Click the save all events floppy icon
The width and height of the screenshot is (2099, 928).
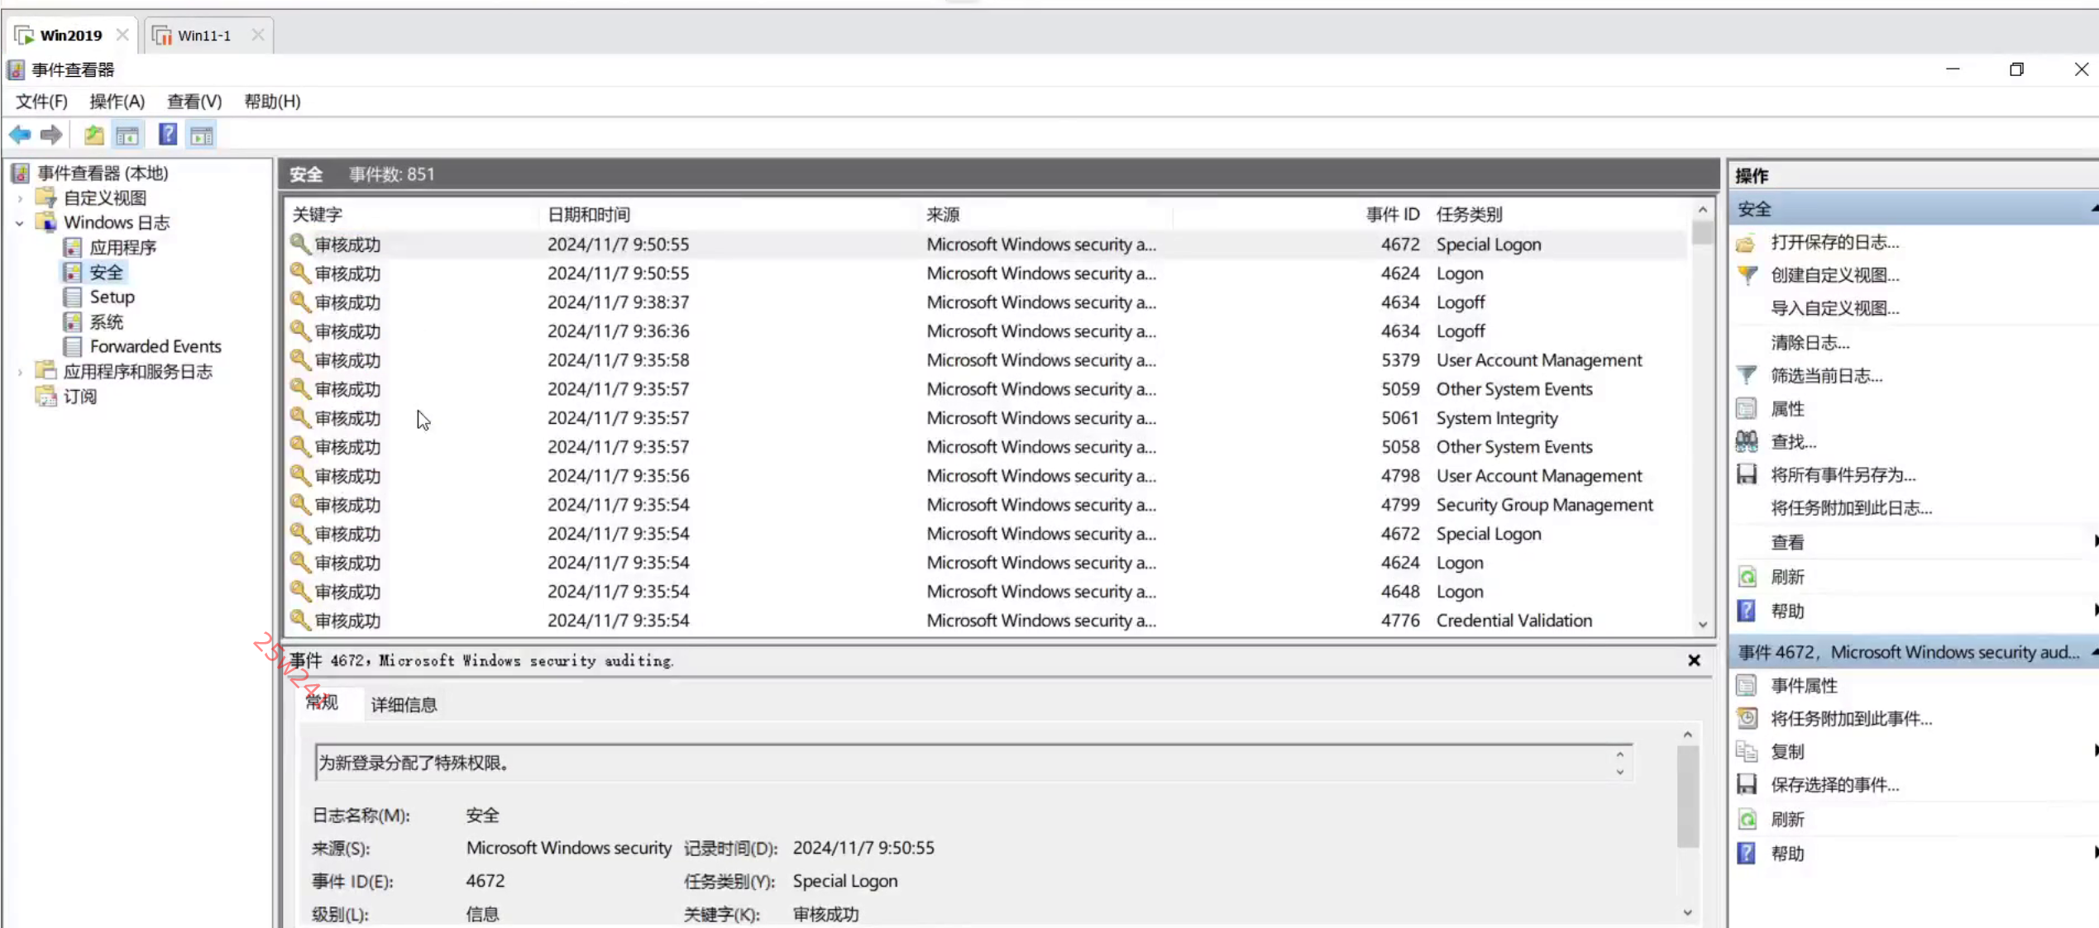pyautogui.click(x=1747, y=474)
